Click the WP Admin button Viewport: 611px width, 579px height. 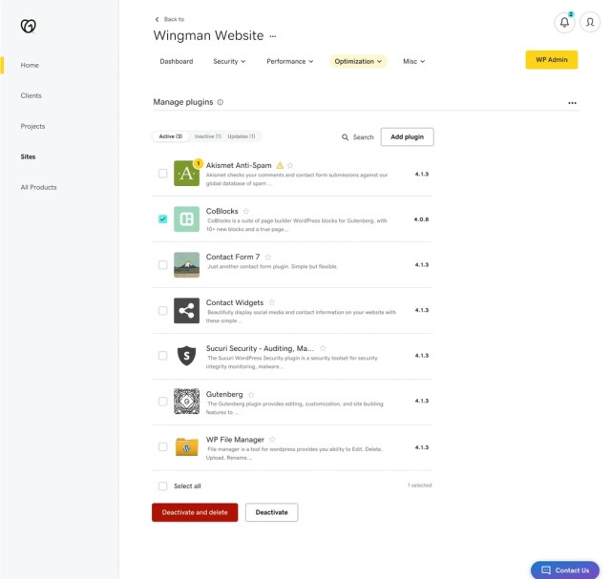click(552, 60)
